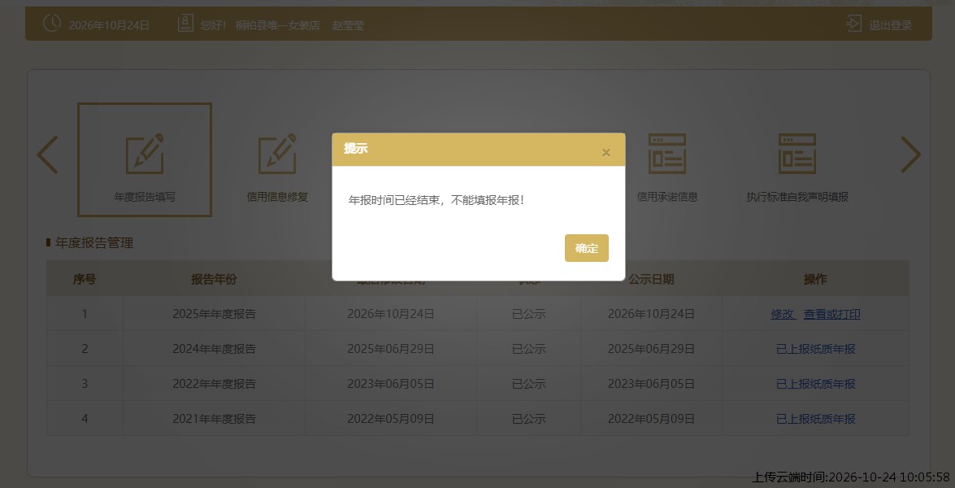Click 查看或打印 for the 2025 report
Image resolution: width=955 pixels, height=488 pixels.
[x=832, y=315]
